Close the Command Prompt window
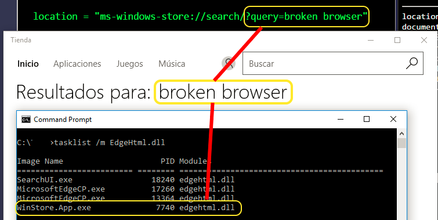 coord(393,119)
